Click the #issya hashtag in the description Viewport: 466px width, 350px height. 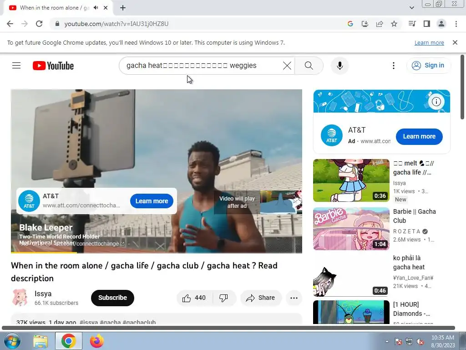(x=89, y=322)
